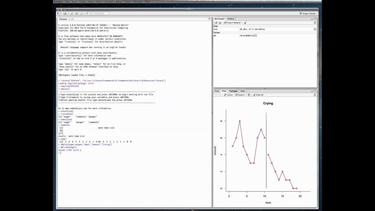Screen dimensions: 375x211
Task: Click the Open File folder icon
Action: click(x=65, y=13)
